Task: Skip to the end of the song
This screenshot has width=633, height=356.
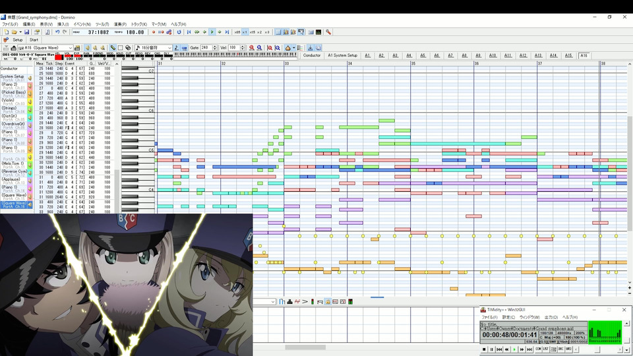Action: click(227, 32)
